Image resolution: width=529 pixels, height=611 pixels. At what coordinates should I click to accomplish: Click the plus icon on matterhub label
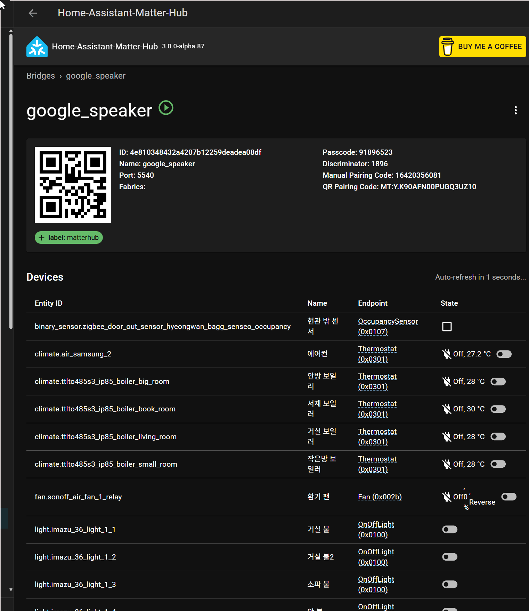pyautogui.click(x=42, y=238)
